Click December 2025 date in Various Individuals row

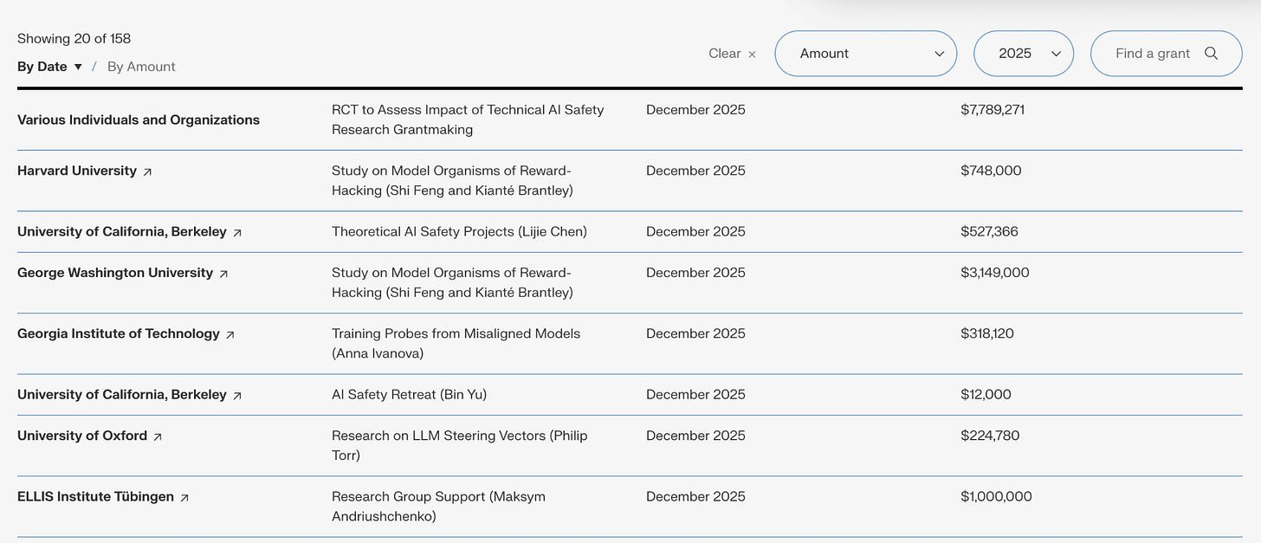(x=695, y=110)
